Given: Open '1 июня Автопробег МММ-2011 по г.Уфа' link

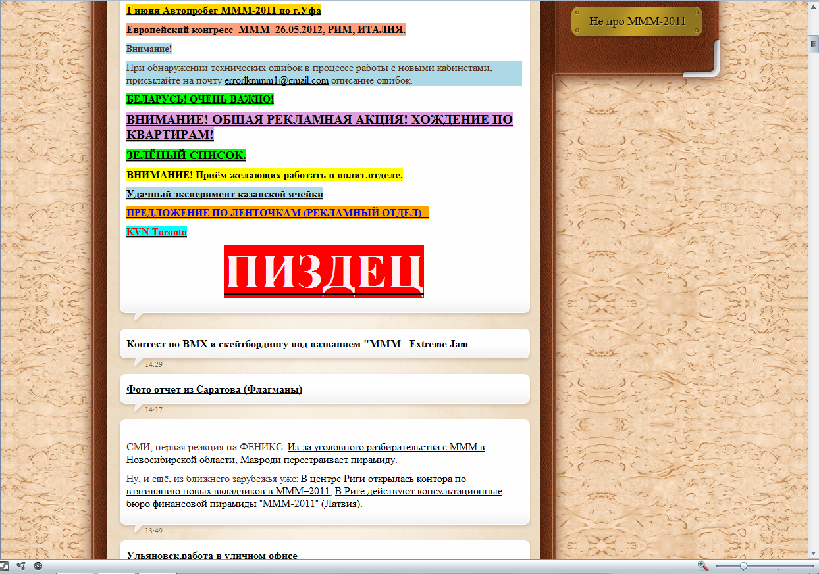Looking at the screenshot, I should click(x=224, y=11).
